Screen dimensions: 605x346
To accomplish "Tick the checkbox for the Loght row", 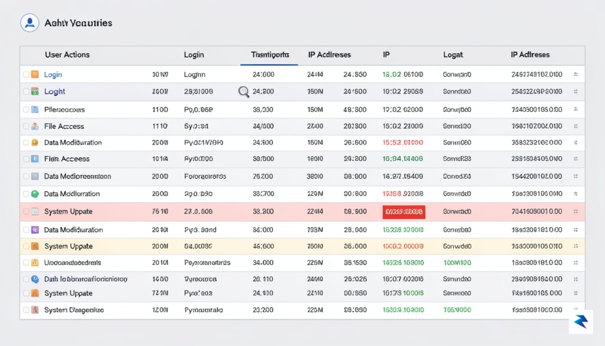I will pyautogui.click(x=26, y=92).
